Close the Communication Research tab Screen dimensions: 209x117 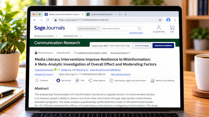[120, 14]
